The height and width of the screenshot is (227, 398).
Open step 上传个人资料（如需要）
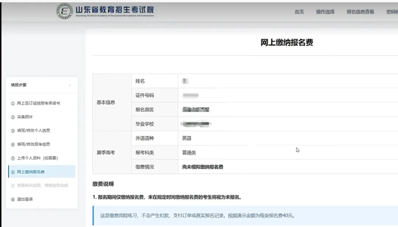[x=38, y=158]
